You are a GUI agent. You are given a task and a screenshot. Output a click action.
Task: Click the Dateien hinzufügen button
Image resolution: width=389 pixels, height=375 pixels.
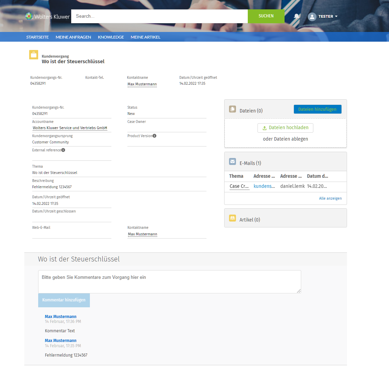pyautogui.click(x=317, y=109)
